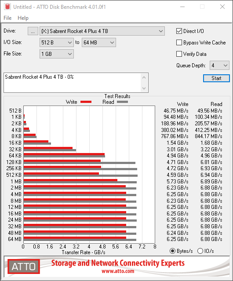This screenshot has width=233, height=281.
Task: Click the Start button
Action: [x=216, y=78]
